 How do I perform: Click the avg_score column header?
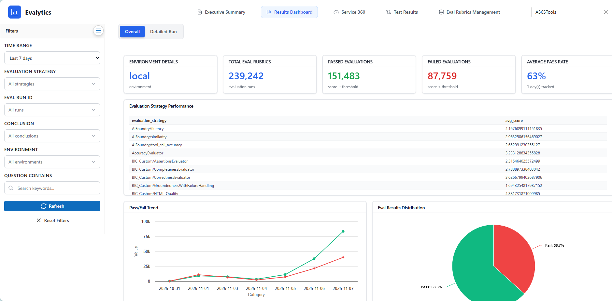pos(514,121)
